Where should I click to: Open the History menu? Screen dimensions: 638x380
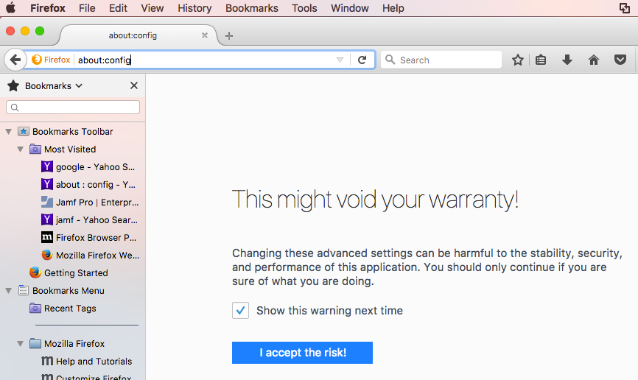click(194, 8)
